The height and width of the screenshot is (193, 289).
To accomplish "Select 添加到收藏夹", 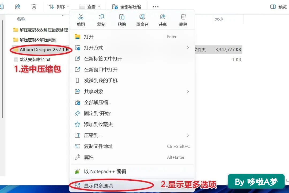I will click(132, 124).
